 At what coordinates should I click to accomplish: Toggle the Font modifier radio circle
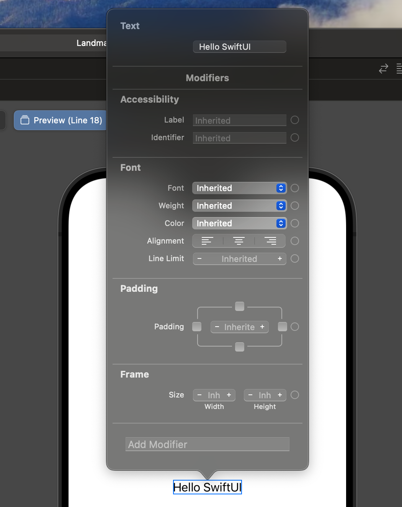(295, 188)
